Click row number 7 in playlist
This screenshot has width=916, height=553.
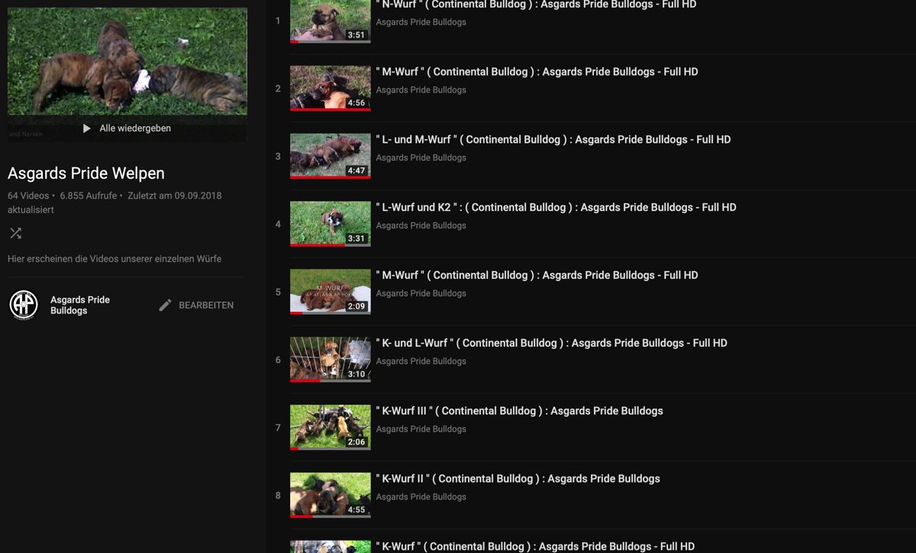(x=278, y=428)
